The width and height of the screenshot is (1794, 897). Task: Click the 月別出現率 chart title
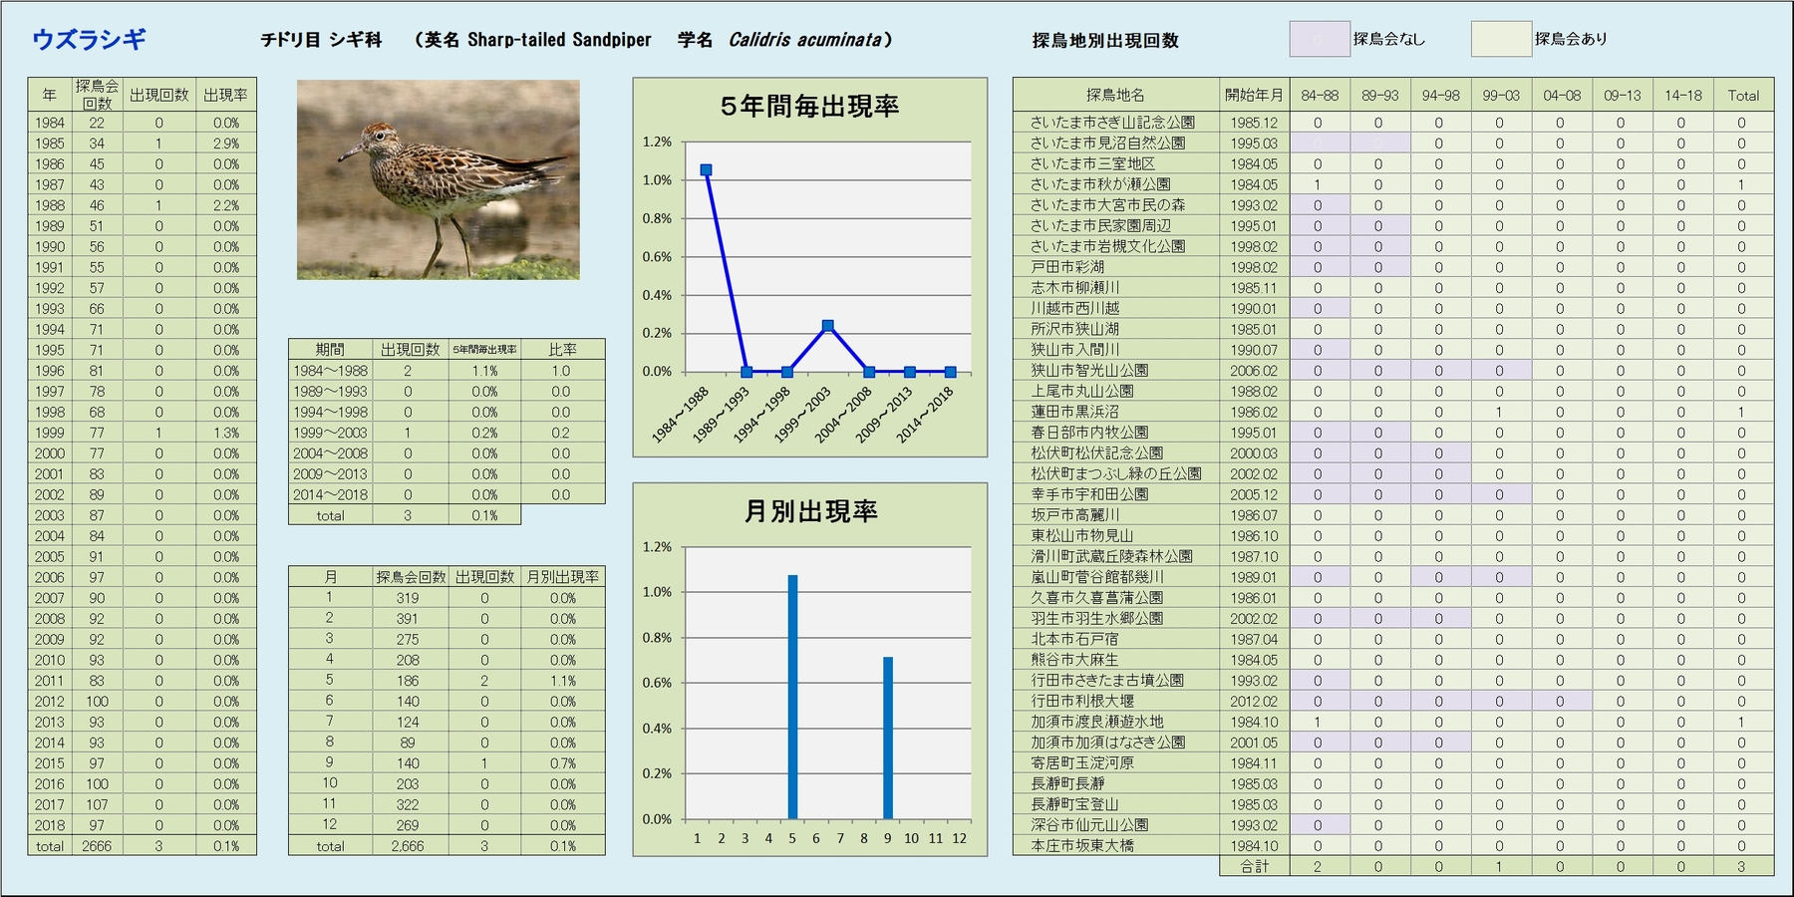[x=809, y=511]
